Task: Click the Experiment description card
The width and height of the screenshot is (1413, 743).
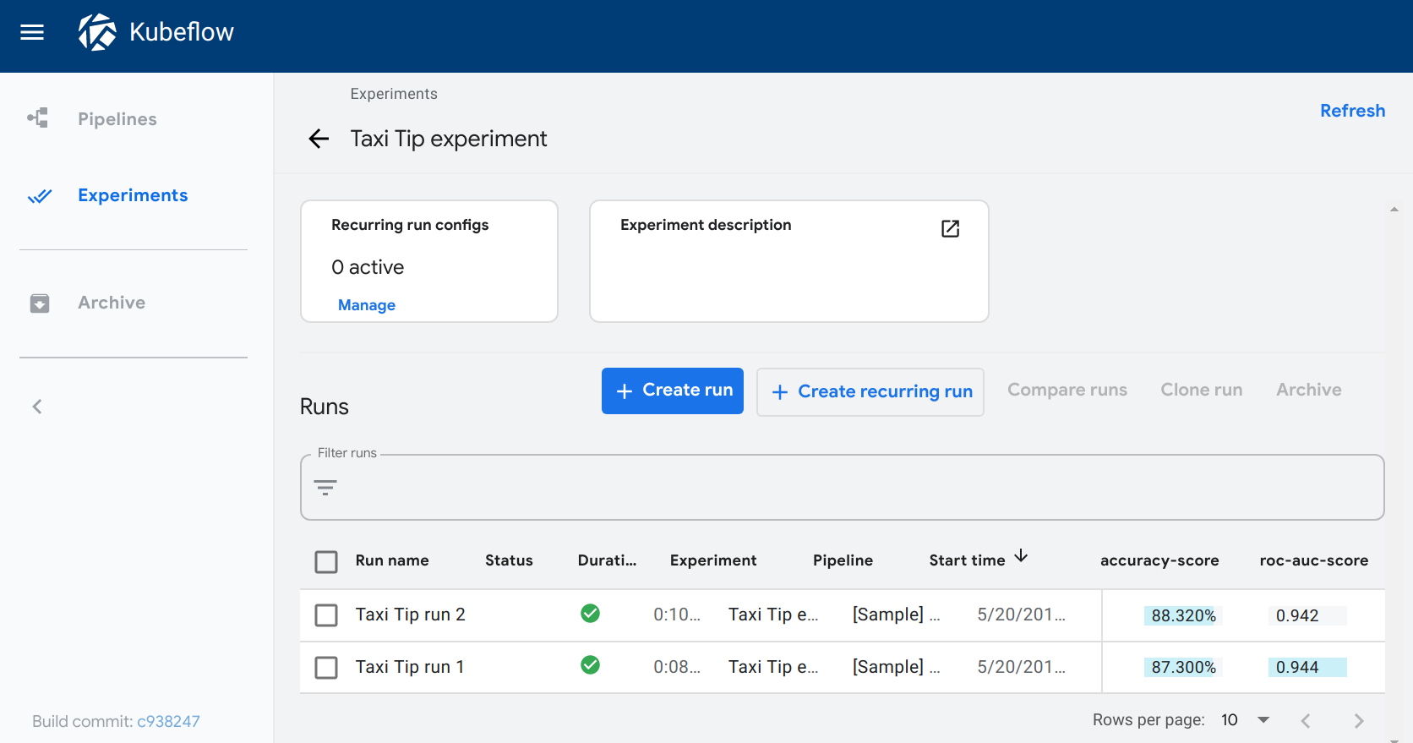Action: click(x=789, y=261)
